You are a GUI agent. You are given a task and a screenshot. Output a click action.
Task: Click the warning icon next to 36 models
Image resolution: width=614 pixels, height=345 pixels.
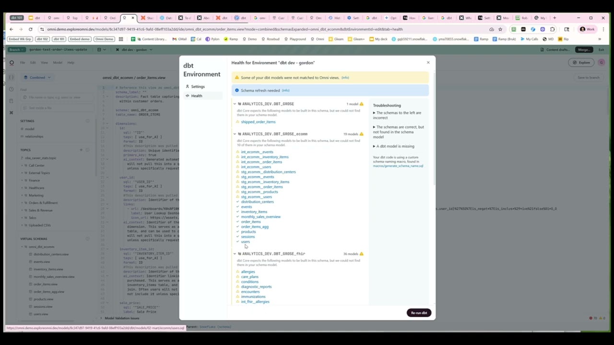click(x=362, y=254)
